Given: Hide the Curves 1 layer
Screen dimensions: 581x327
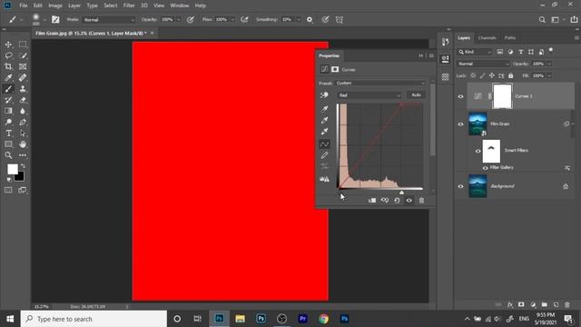Looking at the screenshot, I should (x=460, y=96).
